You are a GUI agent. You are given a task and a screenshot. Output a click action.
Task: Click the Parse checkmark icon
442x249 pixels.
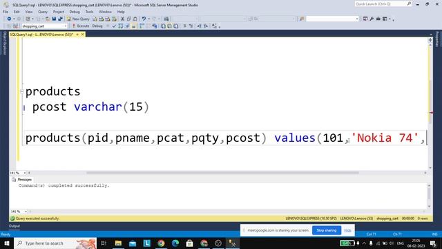114,26
